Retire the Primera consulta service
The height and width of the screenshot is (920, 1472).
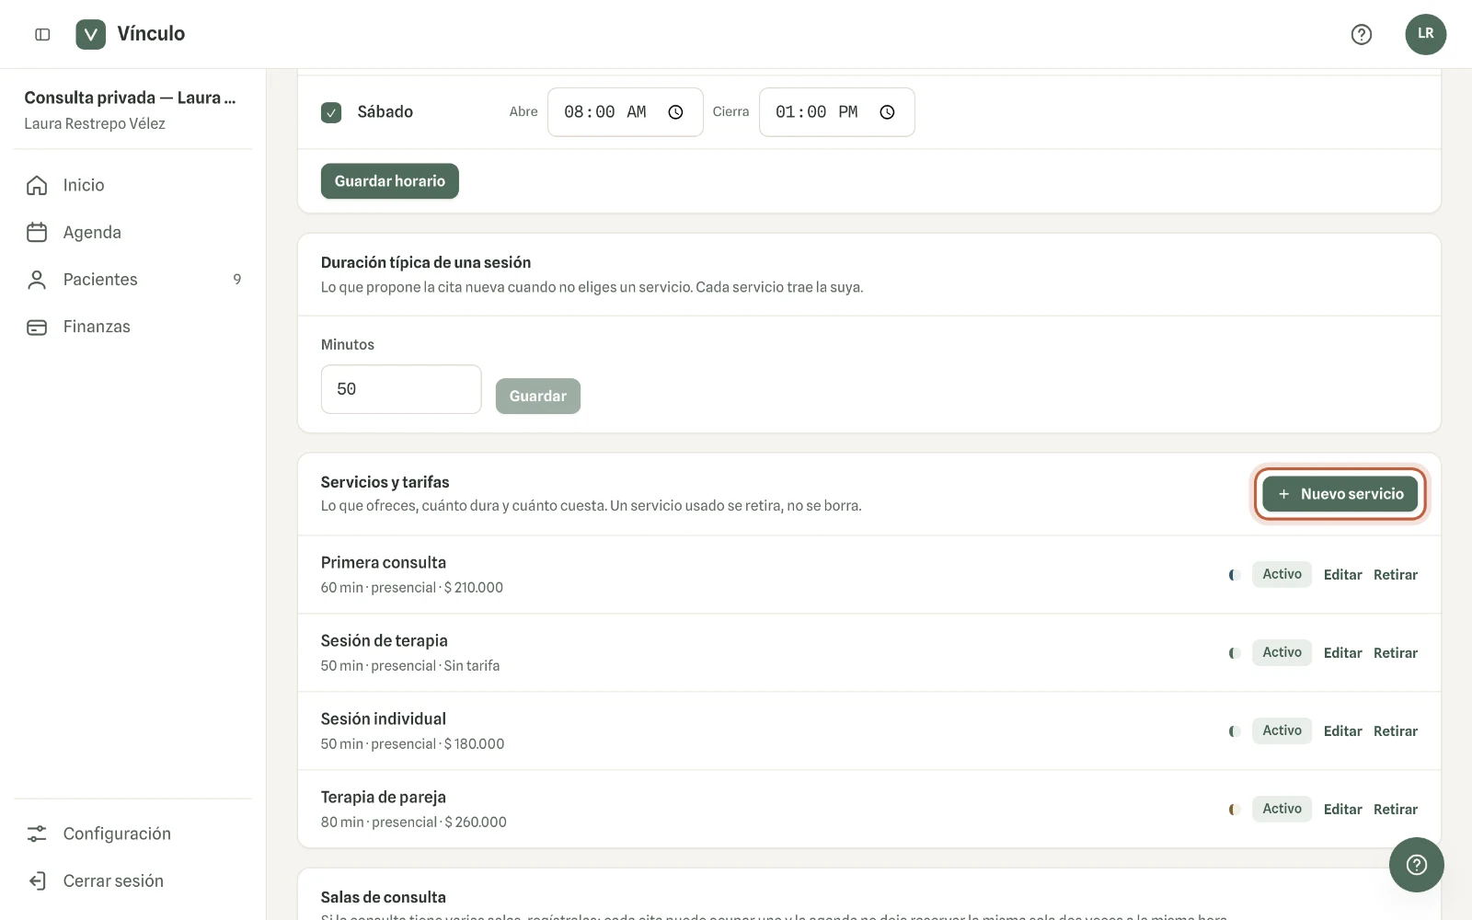1396,575
